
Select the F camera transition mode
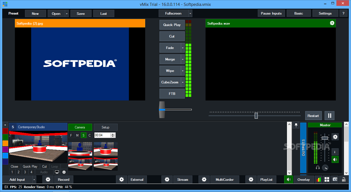coord(71,135)
